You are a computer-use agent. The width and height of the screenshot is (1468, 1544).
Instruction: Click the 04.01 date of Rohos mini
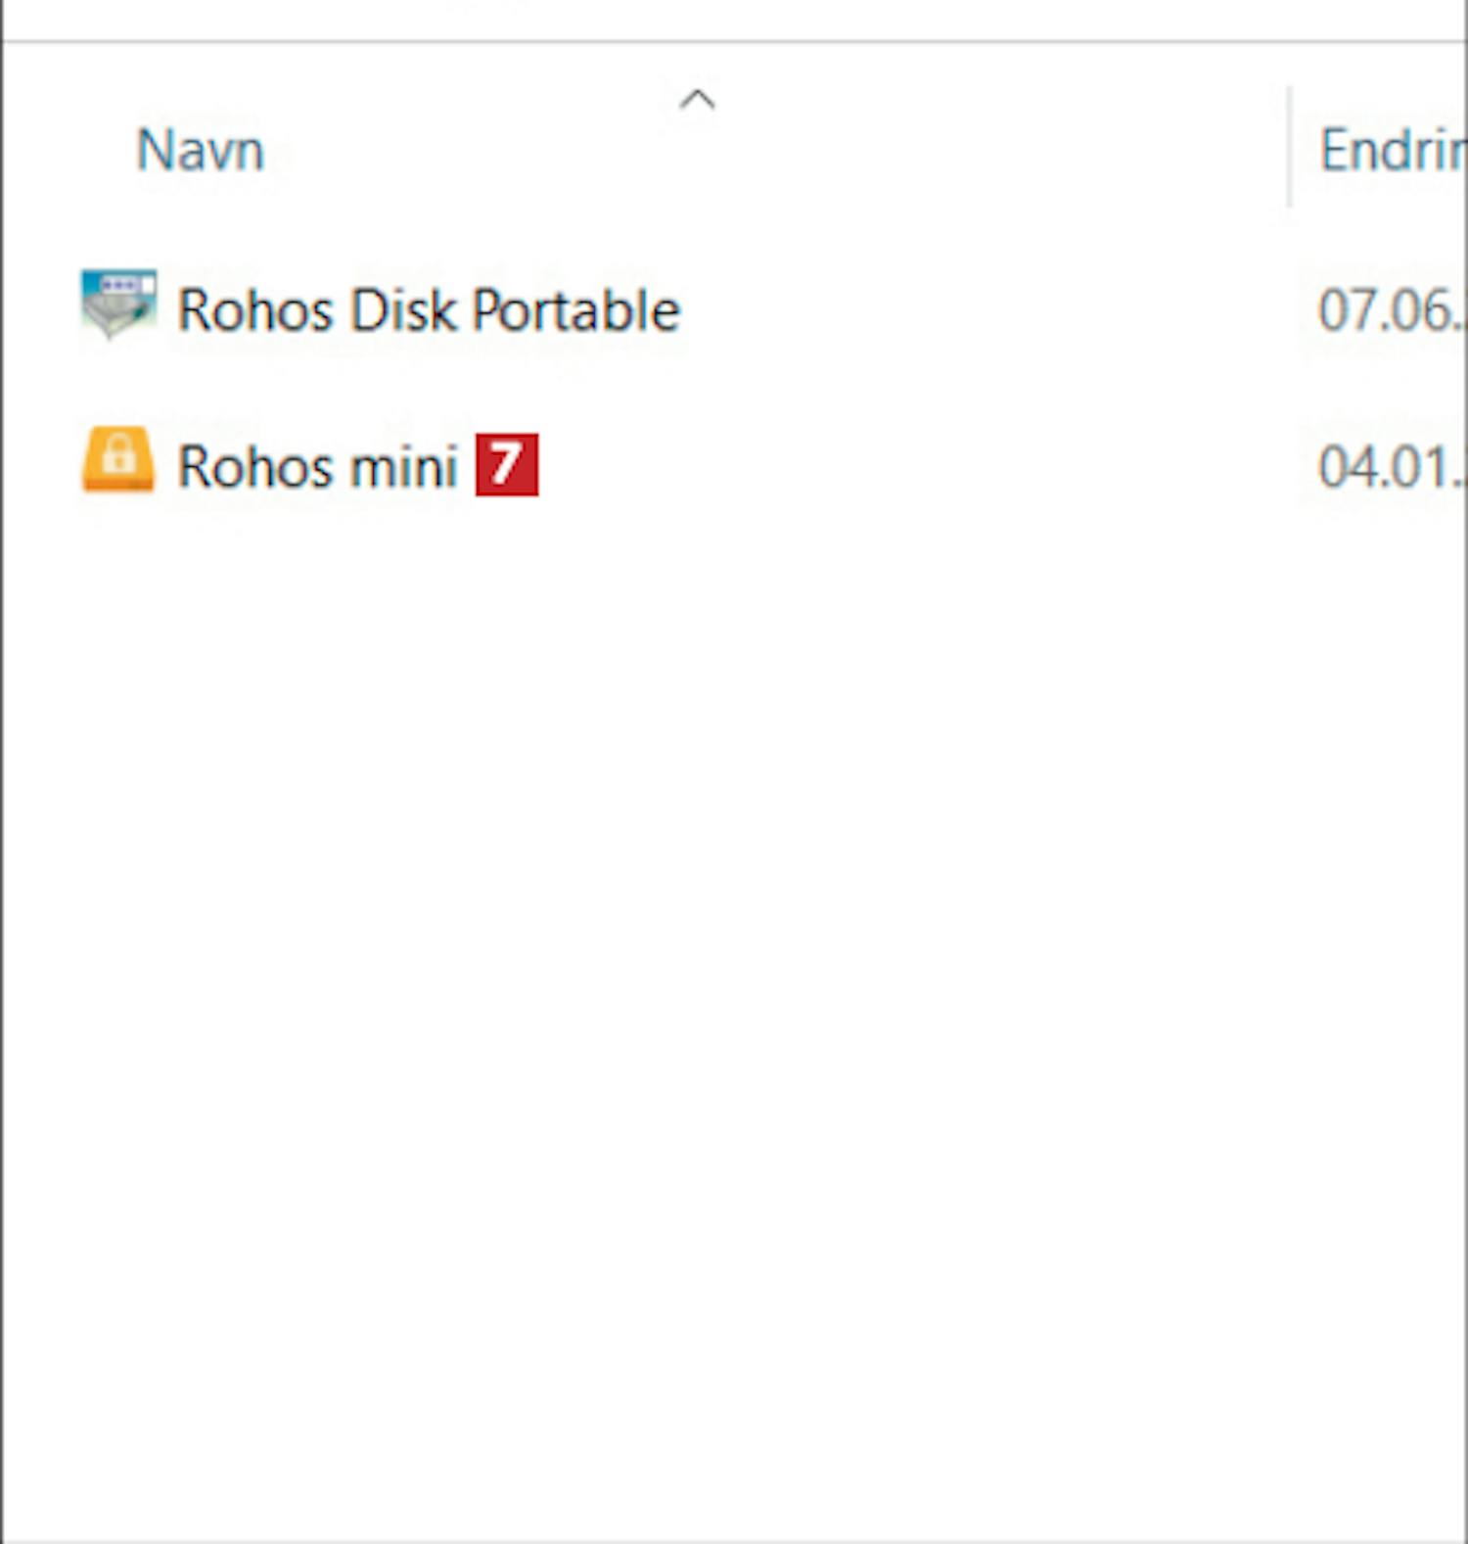[x=1392, y=466]
